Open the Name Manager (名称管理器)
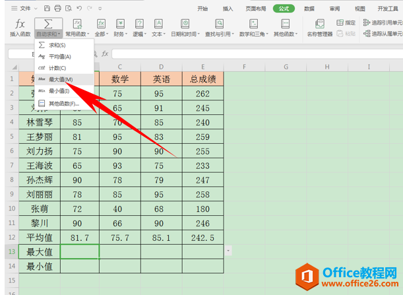403x295 pixels. tap(320, 28)
